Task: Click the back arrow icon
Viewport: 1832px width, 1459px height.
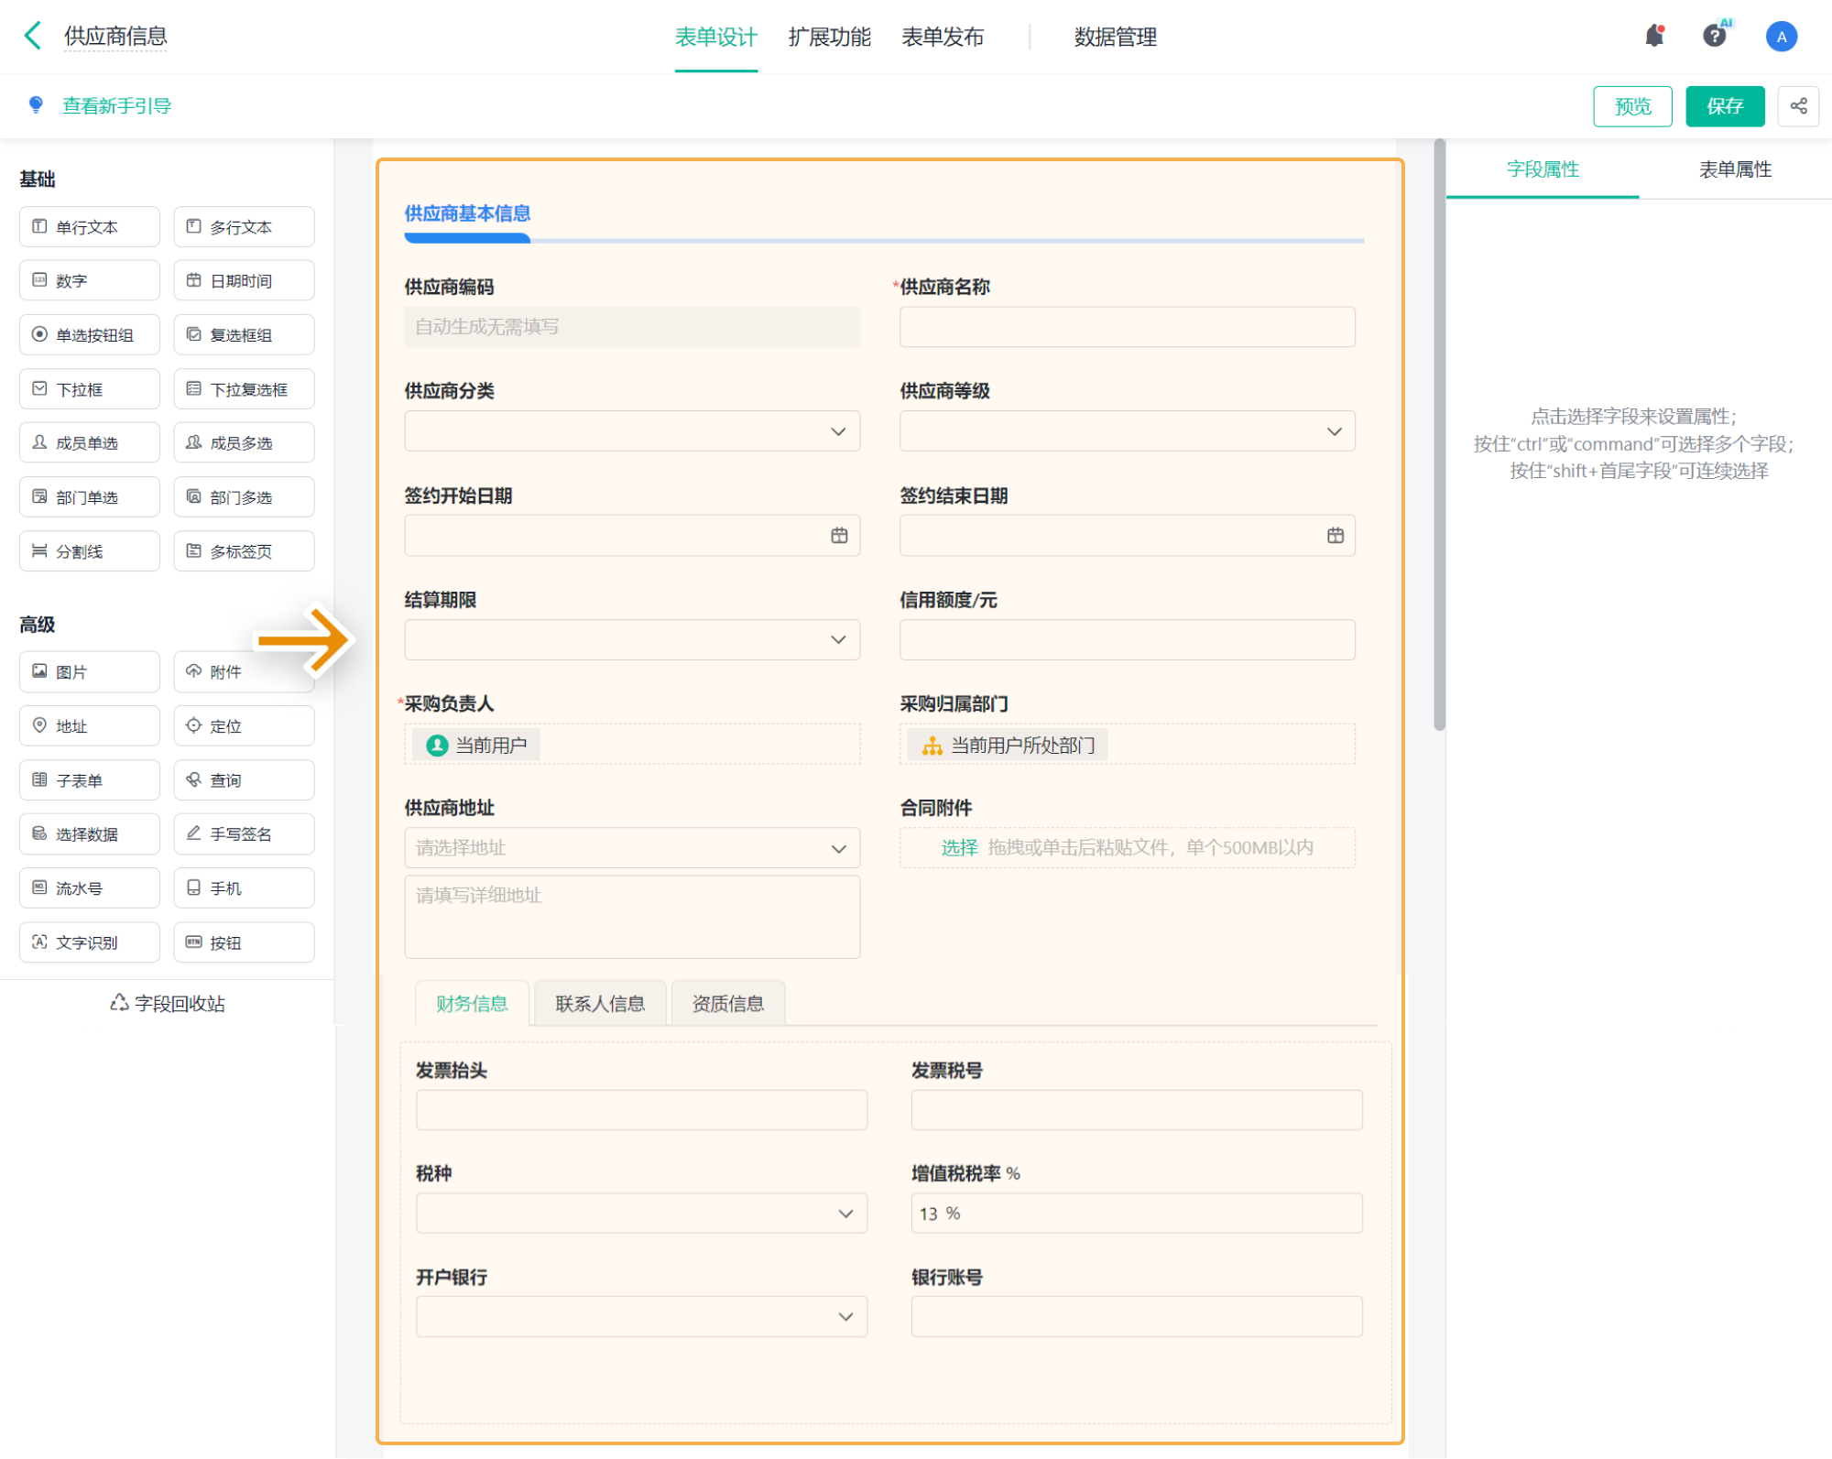Action: pyautogui.click(x=33, y=36)
